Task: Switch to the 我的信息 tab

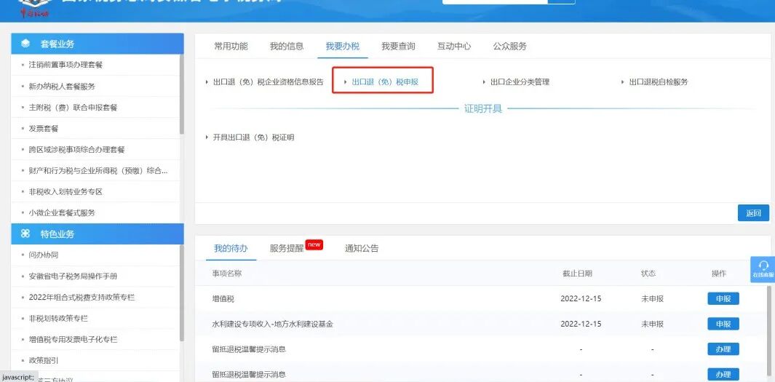Action: coord(287,47)
